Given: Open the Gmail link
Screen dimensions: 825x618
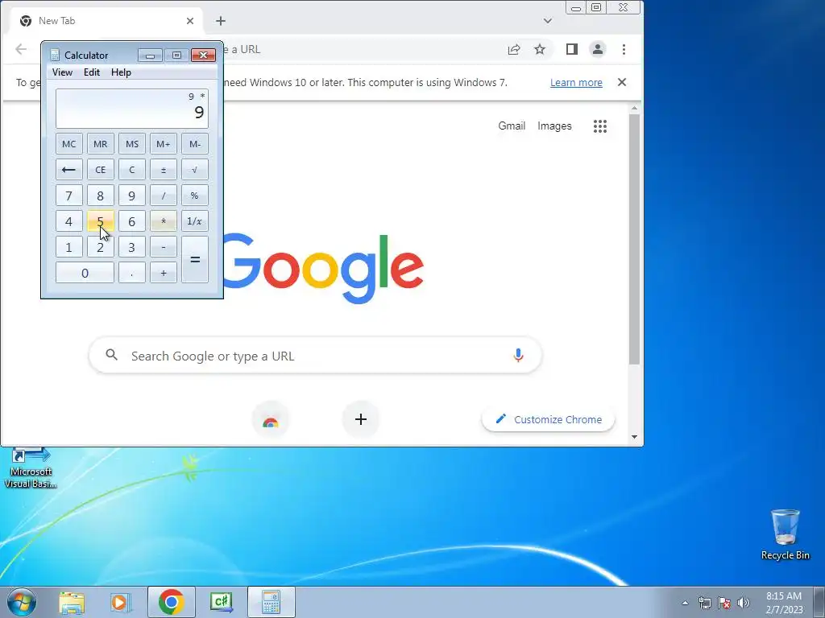Looking at the screenshot, I should (512, 126).
